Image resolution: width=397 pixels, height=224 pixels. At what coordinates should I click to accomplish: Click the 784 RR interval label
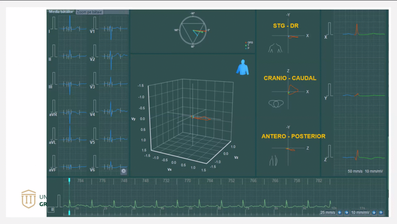click(80, 181)
